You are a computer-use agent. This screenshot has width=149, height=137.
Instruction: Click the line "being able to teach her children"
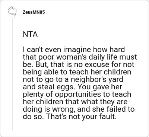[x=77, y=72]
